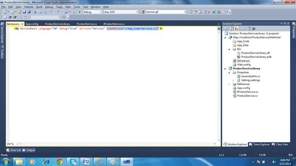Select Web.config in Solution Explorer

click(x=244, y=65)
